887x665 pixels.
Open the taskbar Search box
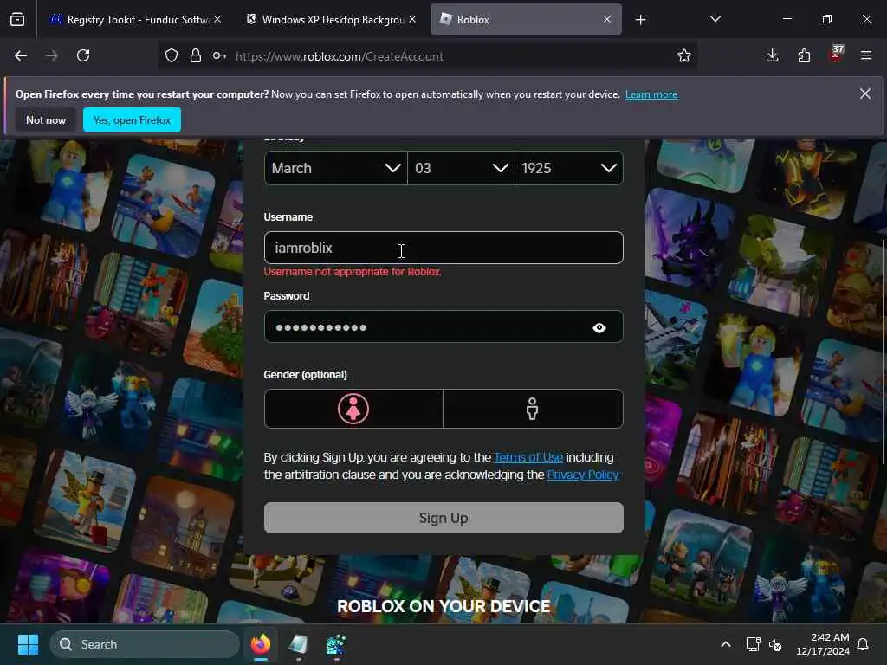pyautogui.click(x=145, y=644)
